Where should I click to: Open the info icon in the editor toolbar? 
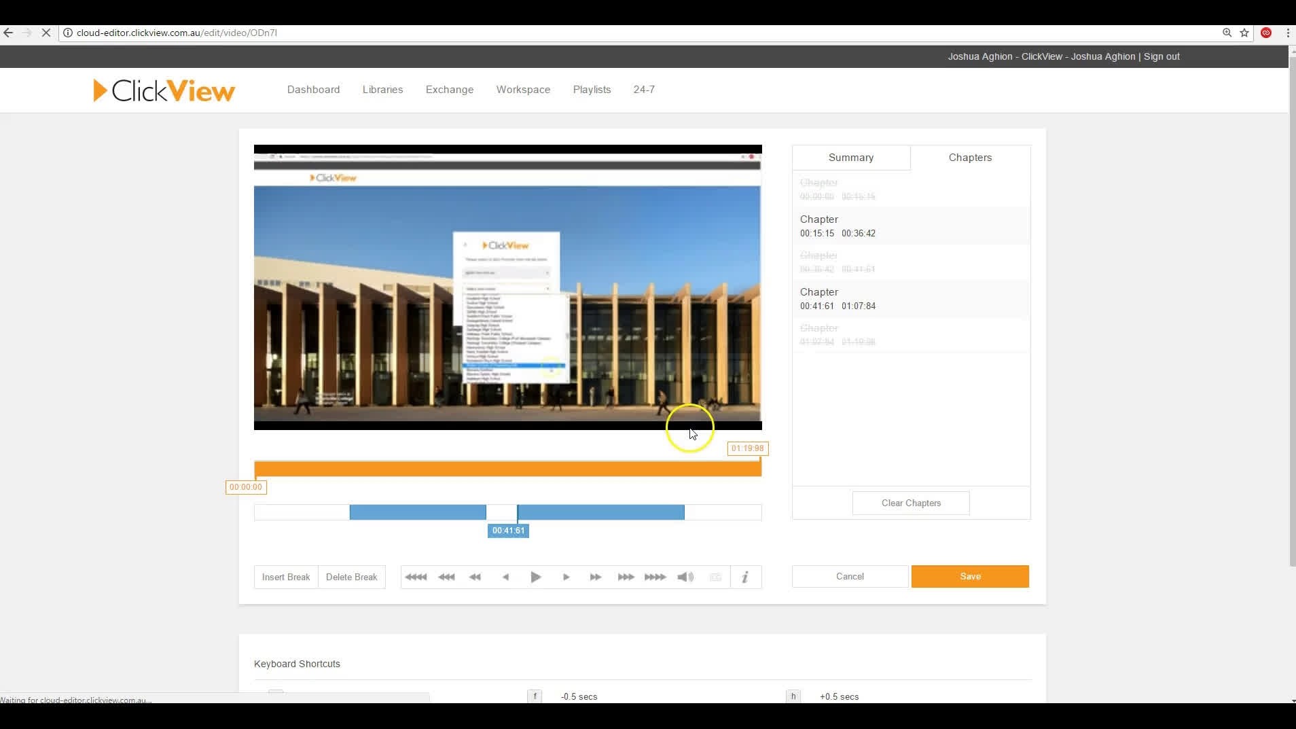[x=745, y=577]
